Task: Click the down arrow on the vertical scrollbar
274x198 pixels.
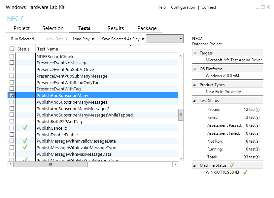Action: (x=181, y=158)
